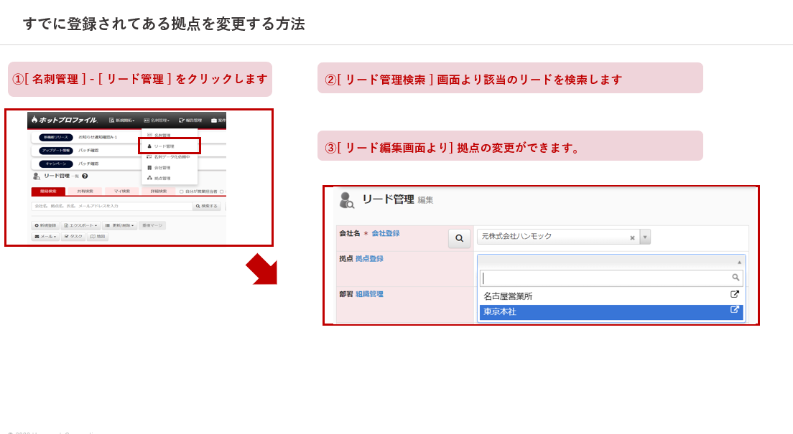
Task: Open the 名刺管理 menu in the navbar
Action: tap(157, 121)
